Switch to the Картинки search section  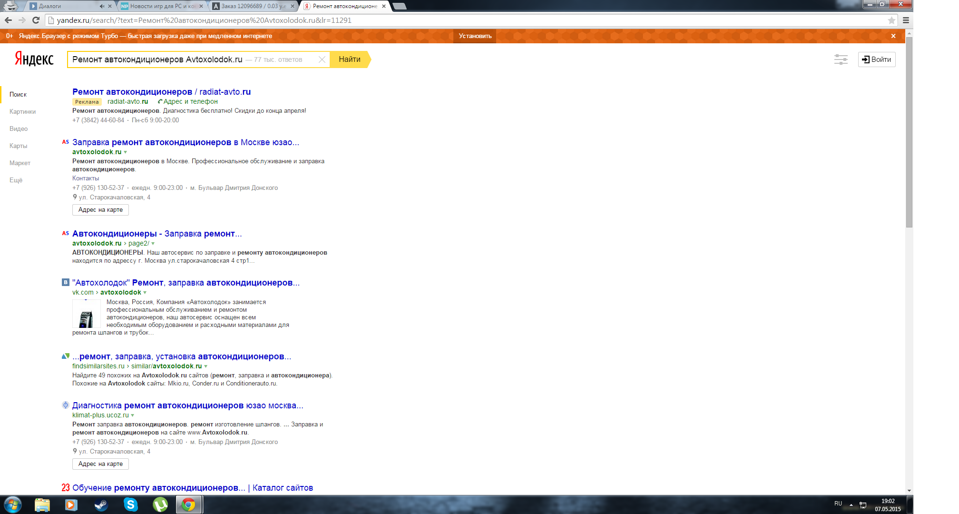[x=22, y=111]
